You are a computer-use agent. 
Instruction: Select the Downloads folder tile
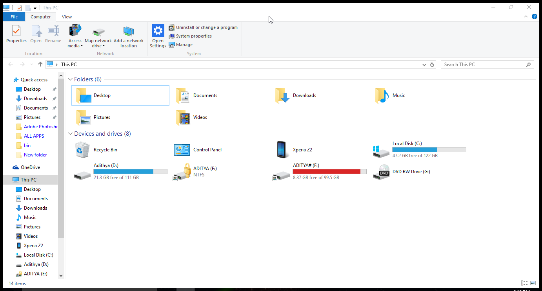[x=320, y=95]
